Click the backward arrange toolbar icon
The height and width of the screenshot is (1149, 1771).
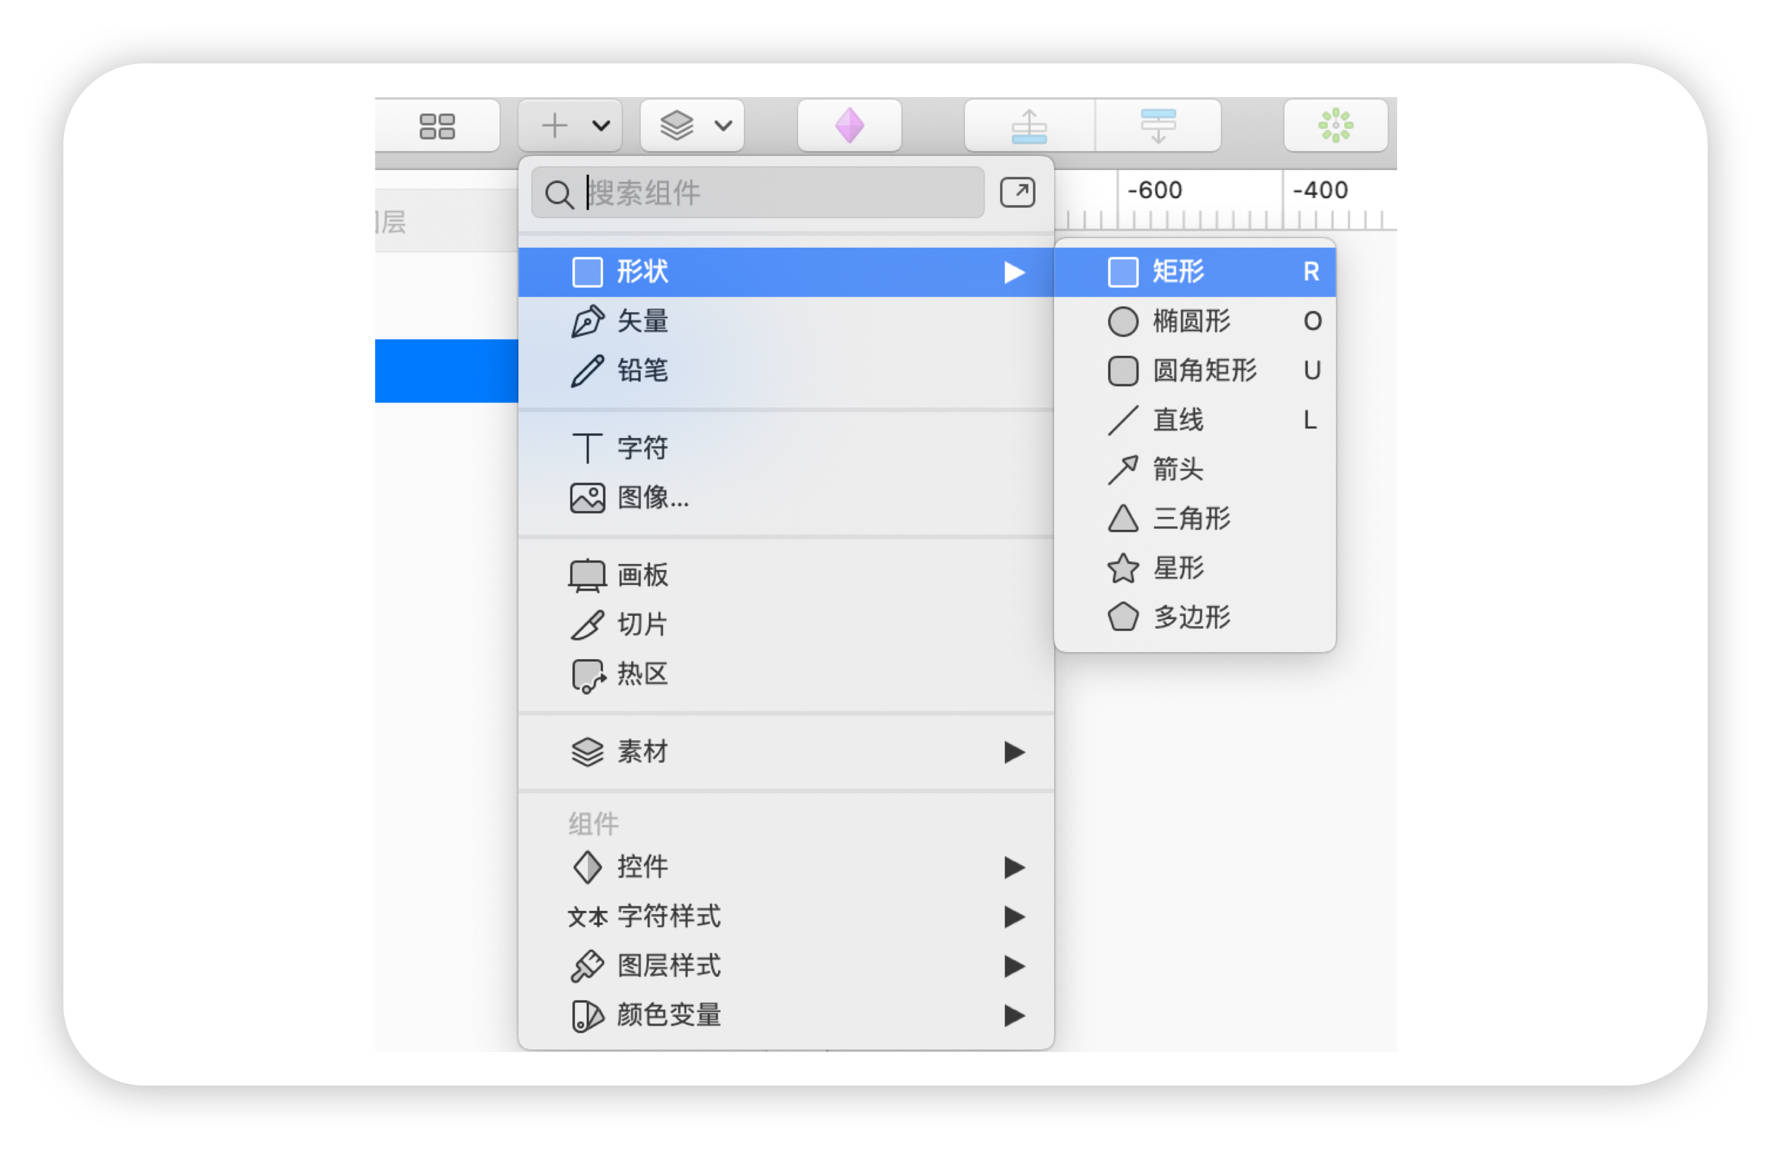coord(1158,126)
